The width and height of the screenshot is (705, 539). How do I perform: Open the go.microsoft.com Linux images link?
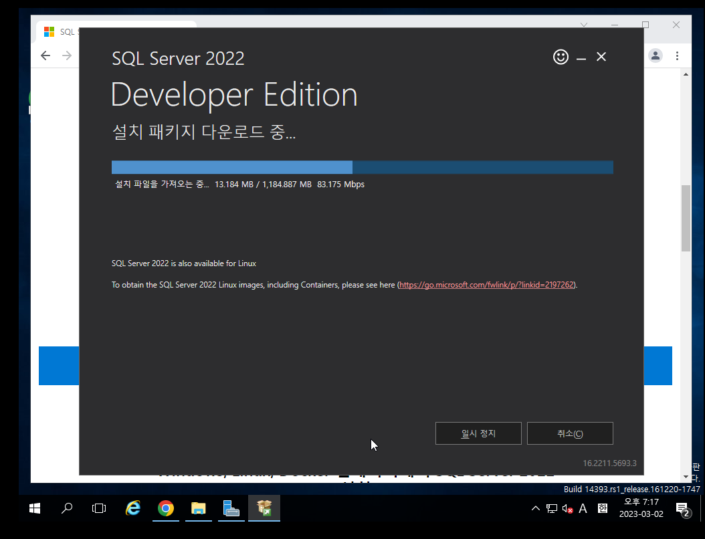486,285
